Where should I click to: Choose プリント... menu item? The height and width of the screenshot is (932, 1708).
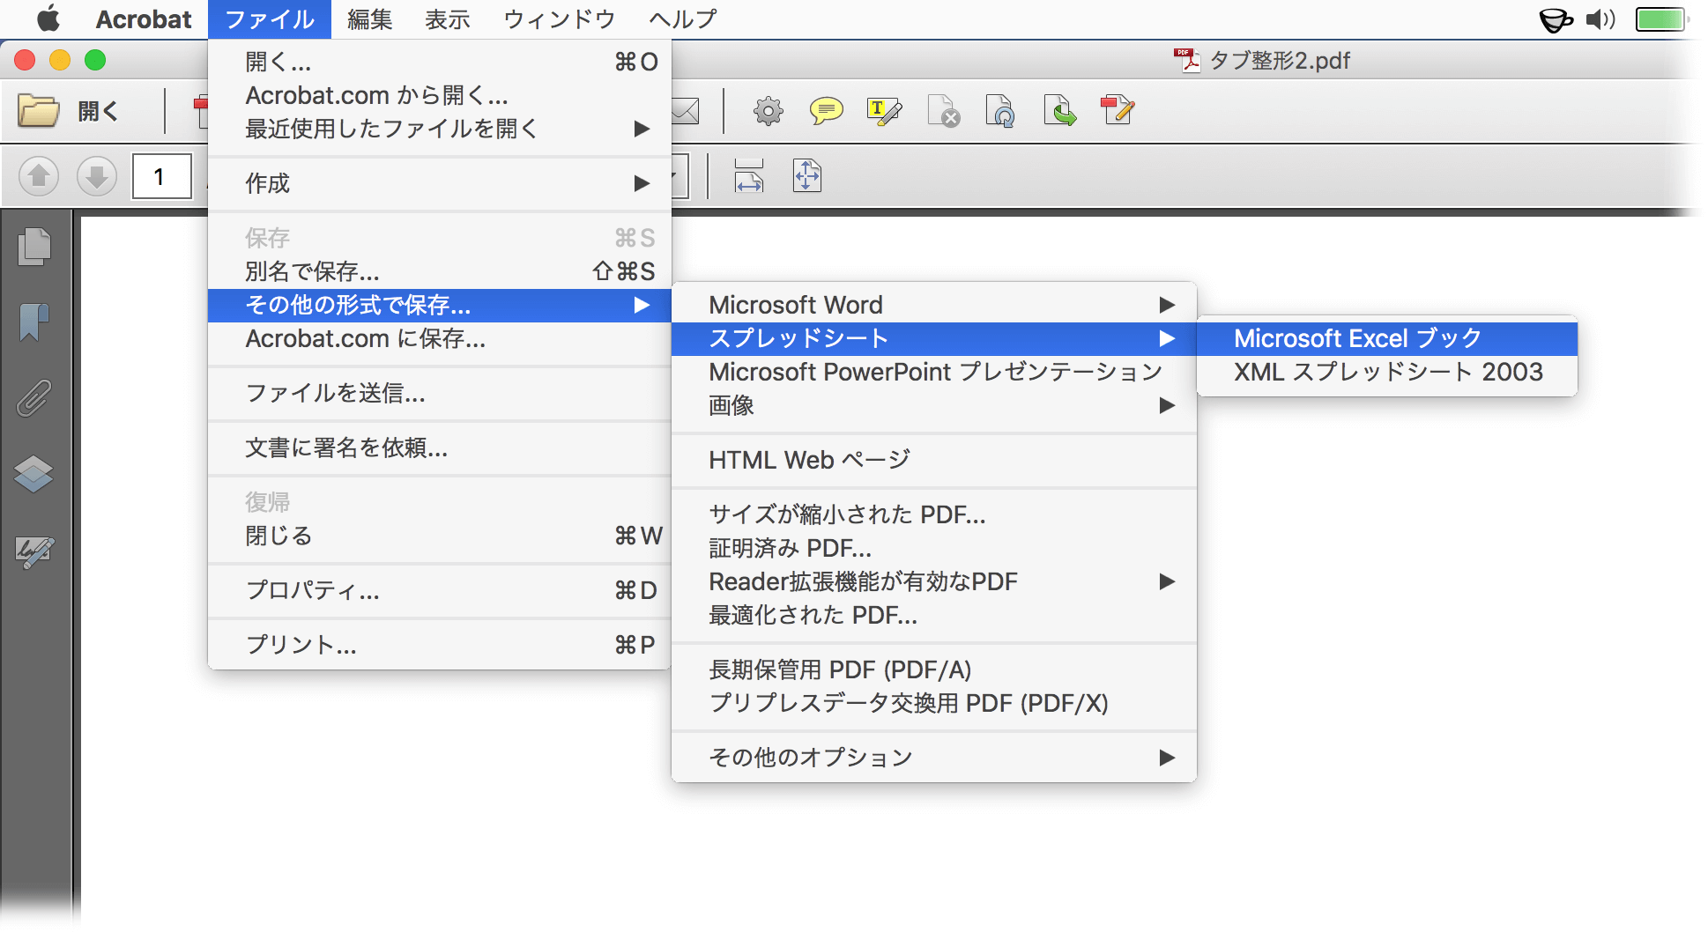click(439, 645)
